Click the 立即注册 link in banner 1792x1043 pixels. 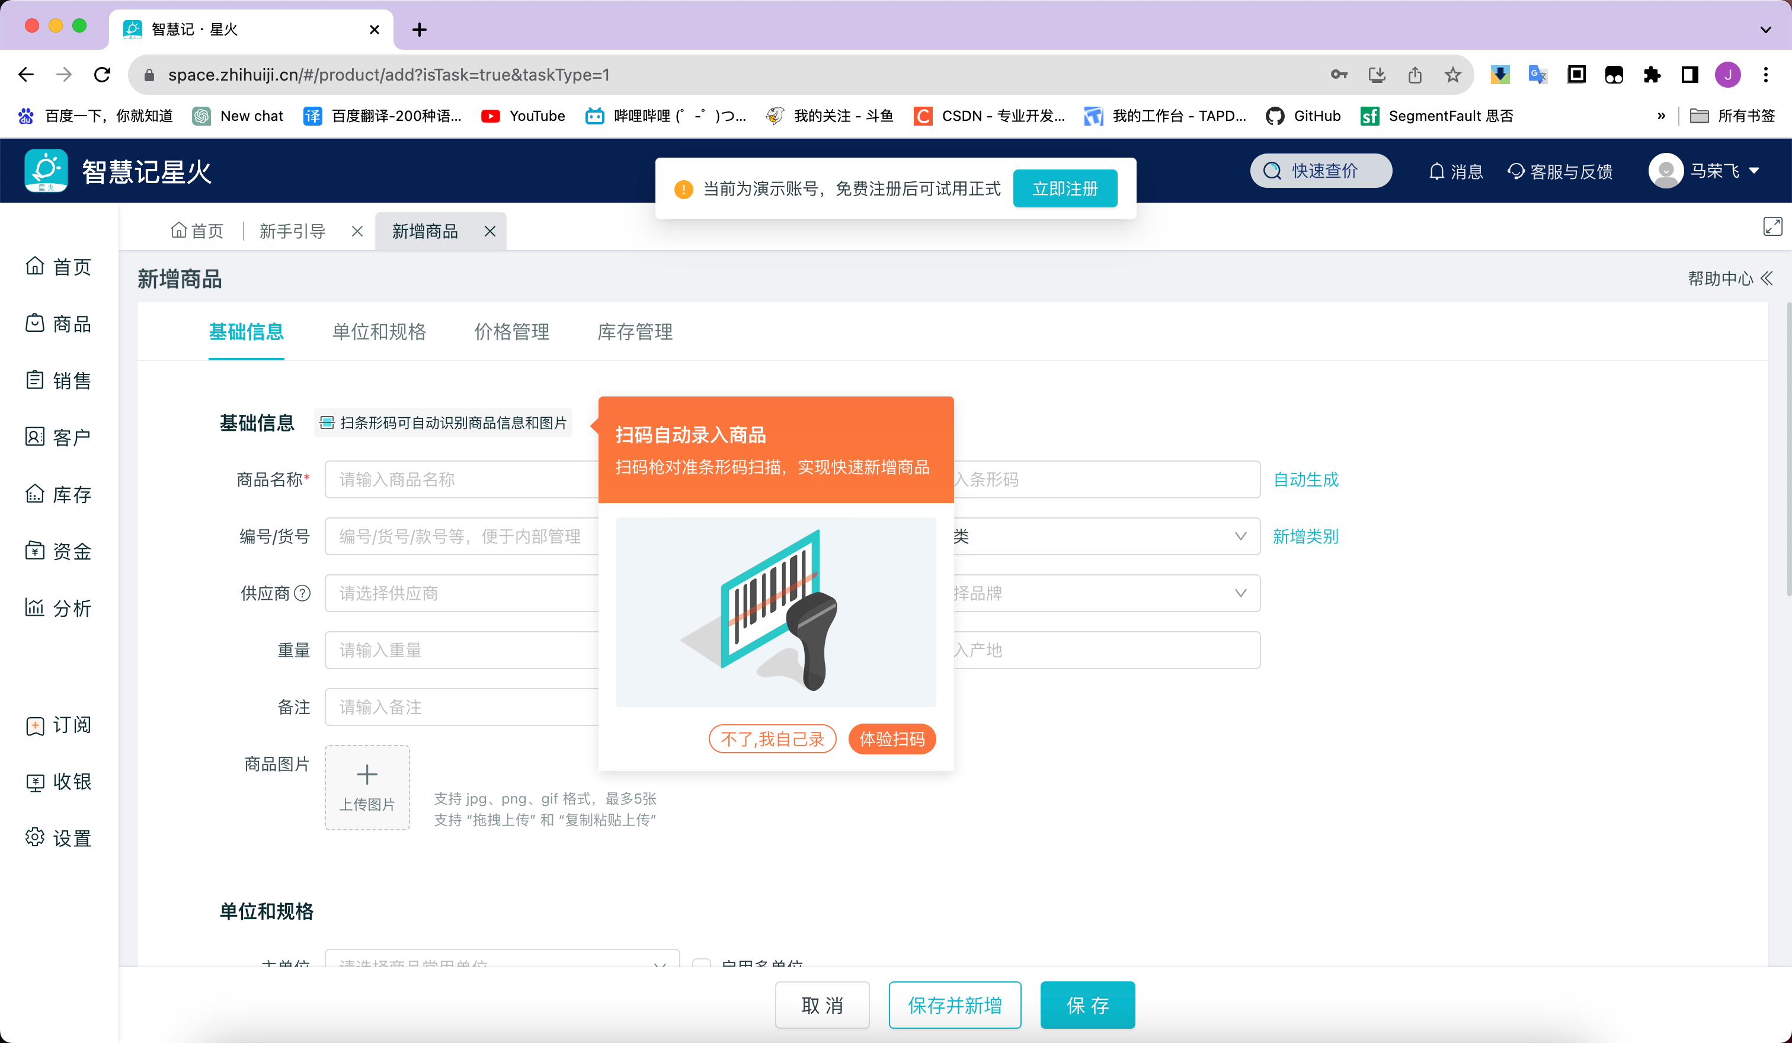tap(1064, 187)
